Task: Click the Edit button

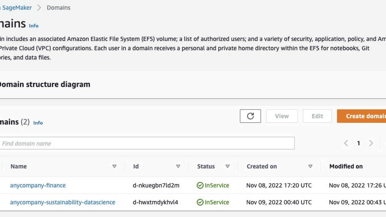Action: click(x=317, y=116)
